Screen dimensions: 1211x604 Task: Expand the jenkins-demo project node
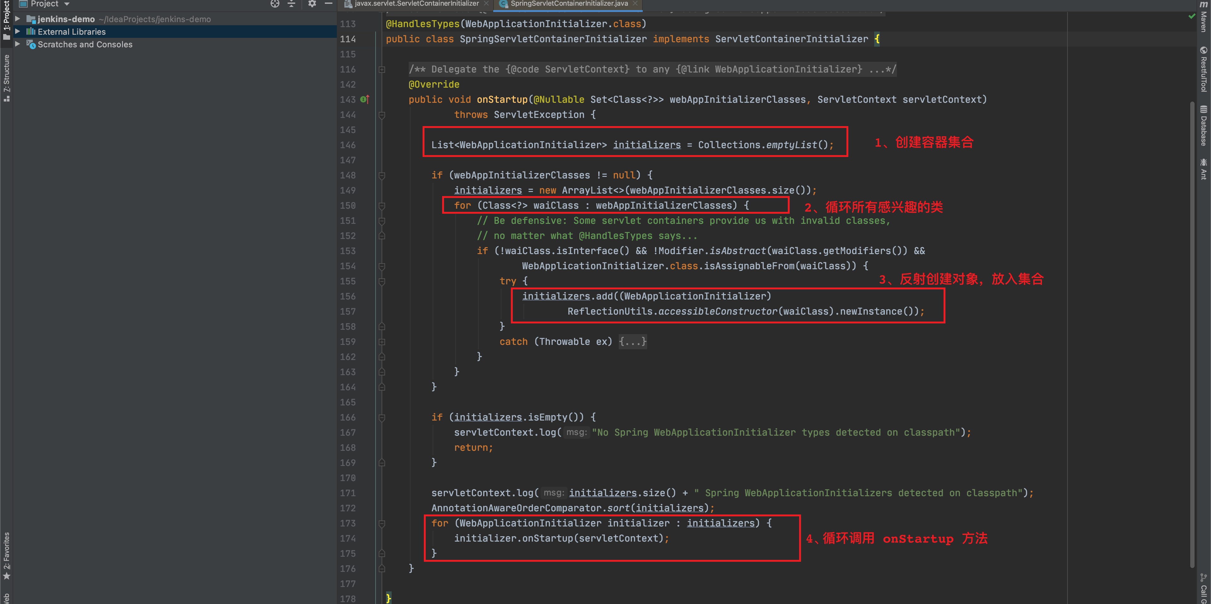17,19
